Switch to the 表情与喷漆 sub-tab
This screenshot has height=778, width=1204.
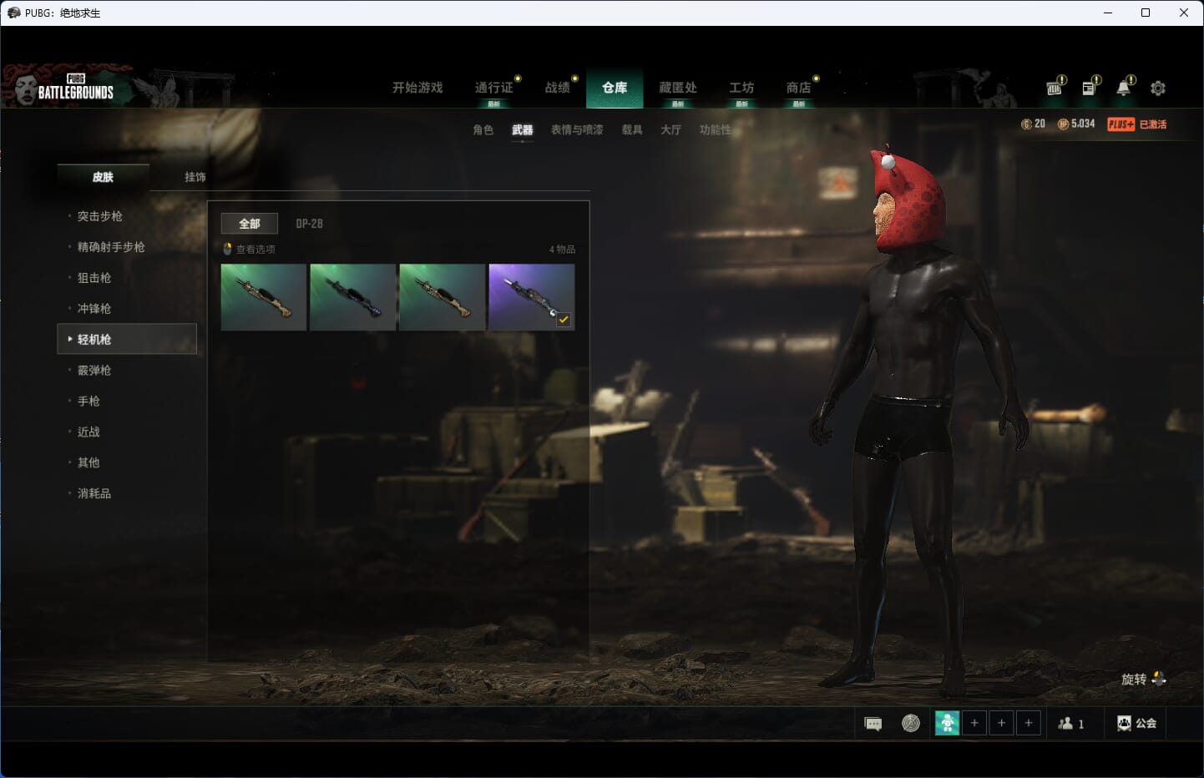pos(577,129)
